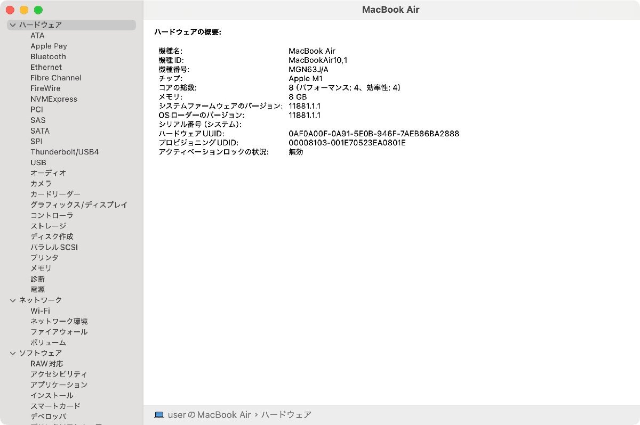This screenshot has width=640, height=425.
Task: Click the hardware UUID value
Action: point(374,134)
